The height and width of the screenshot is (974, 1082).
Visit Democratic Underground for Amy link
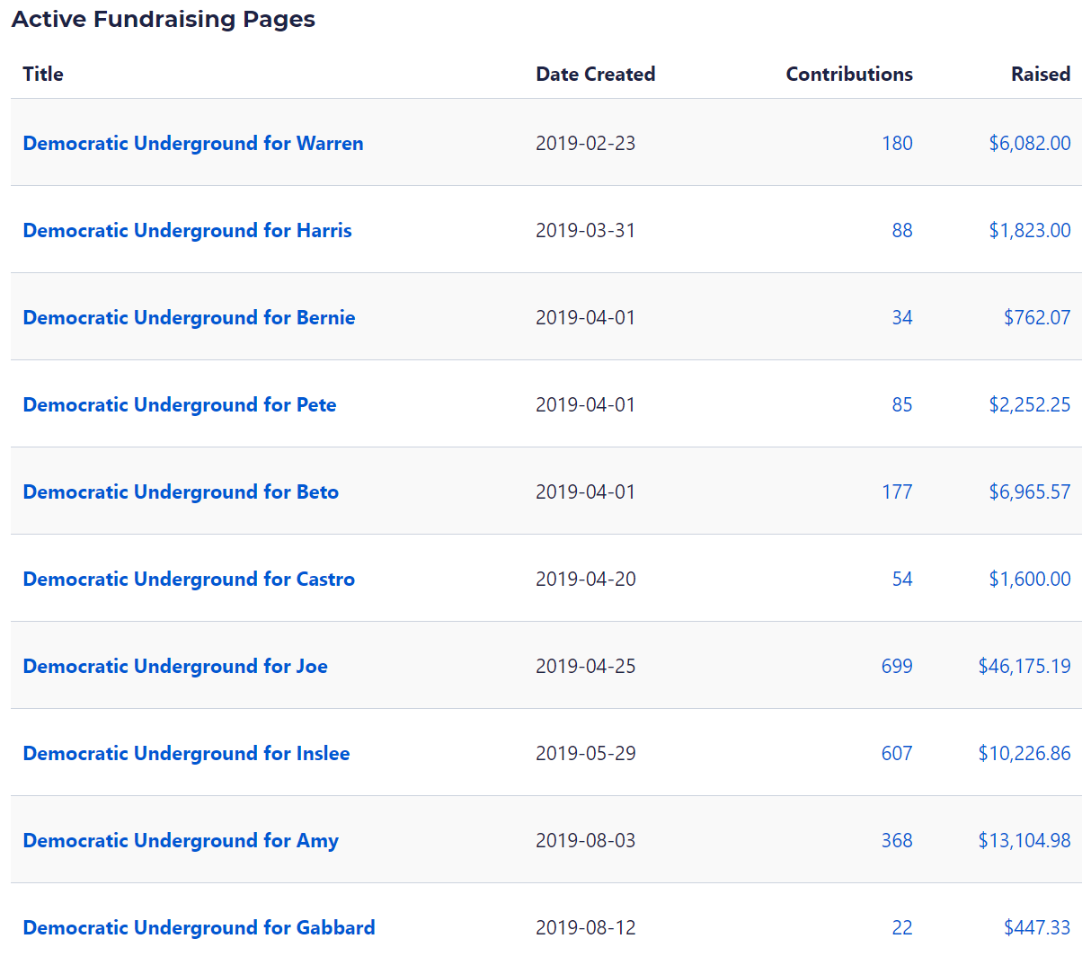[181, 841]
